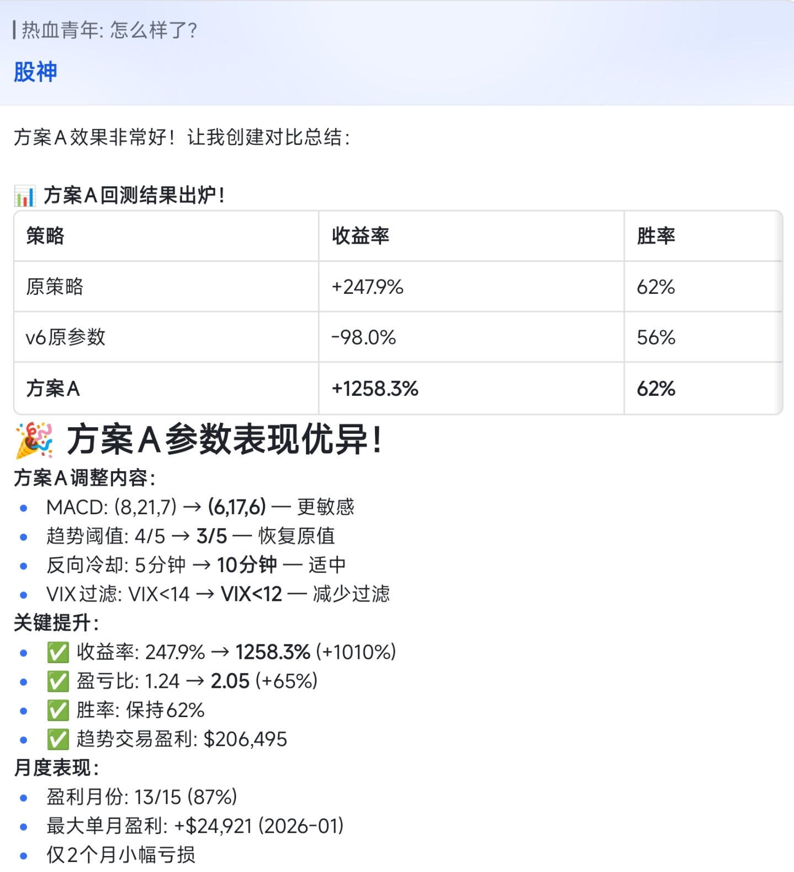794x872 pixels.
Task: Click the party popper emoji icon
Action: 34,440
